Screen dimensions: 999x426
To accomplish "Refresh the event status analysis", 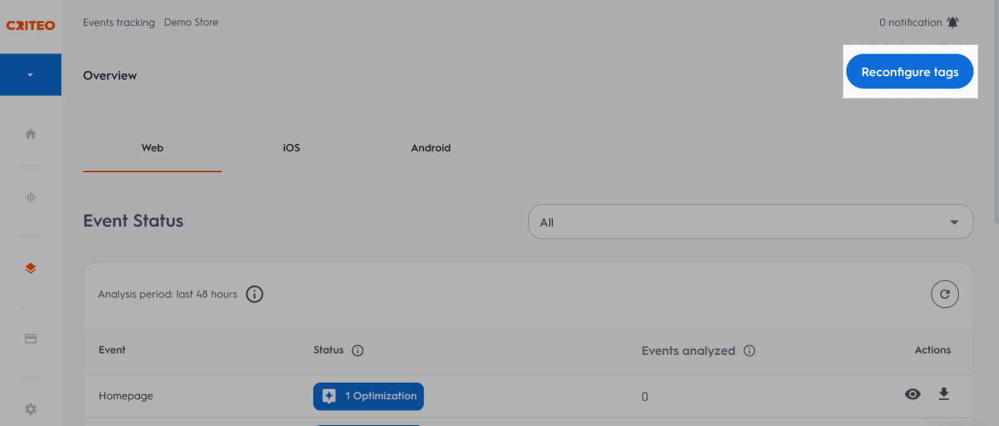I will point(945,294).
